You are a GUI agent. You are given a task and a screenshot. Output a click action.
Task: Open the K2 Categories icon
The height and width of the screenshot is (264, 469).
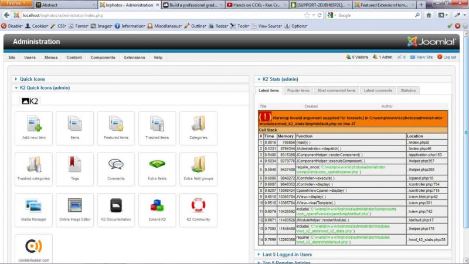coord(198,128)
